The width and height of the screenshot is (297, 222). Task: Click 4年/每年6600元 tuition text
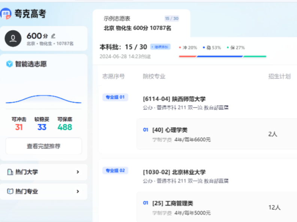coord(193,140)
